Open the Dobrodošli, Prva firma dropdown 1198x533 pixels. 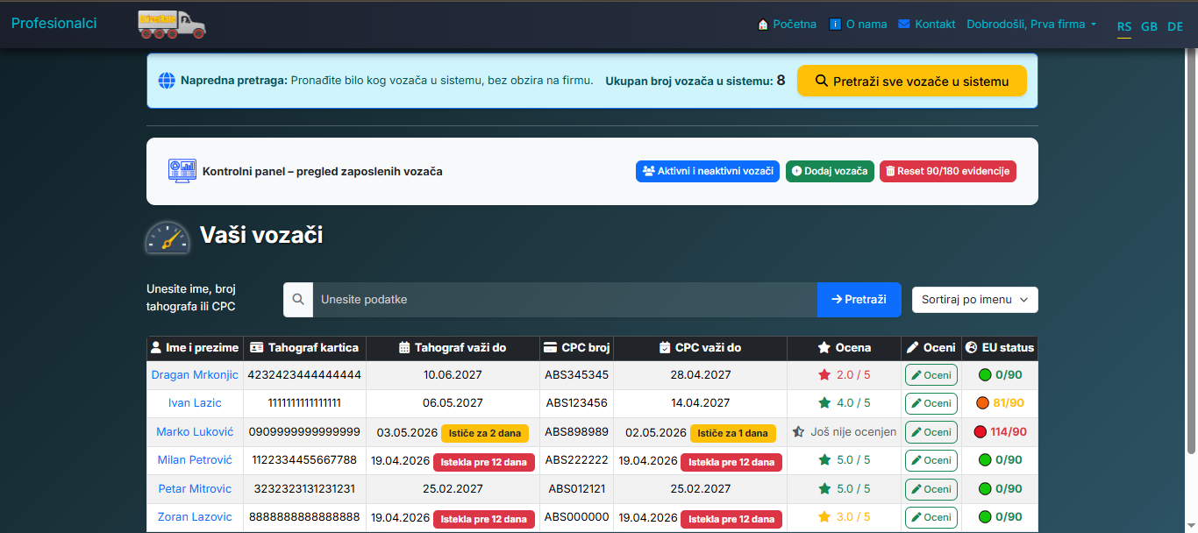[x=1031, y=25]
